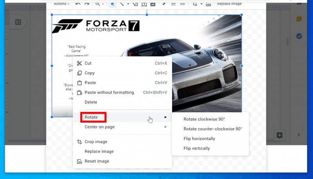Expand the crop mask dropdown arrow
The width and height of the screenshot is (313, 179).
click(201, 4)
